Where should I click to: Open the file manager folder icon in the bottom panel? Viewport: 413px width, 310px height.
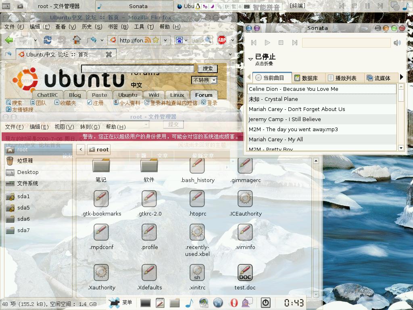point(174,303)
